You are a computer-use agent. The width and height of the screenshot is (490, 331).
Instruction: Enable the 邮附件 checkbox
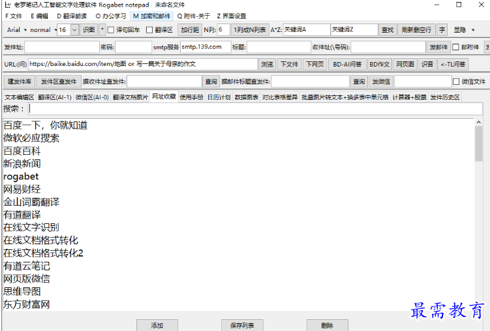[455, 47]
